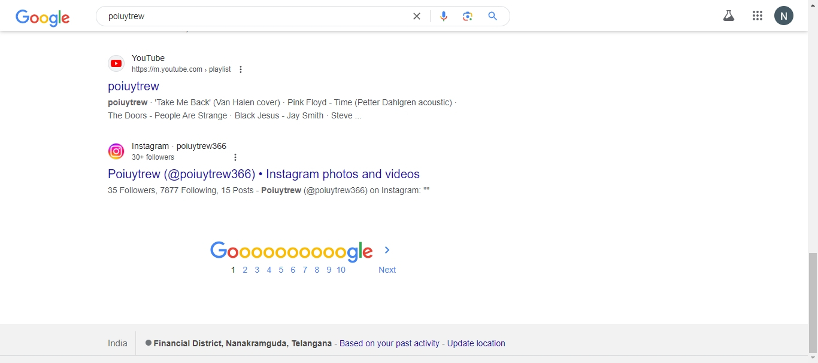Open the Google apps grid icon

coord(758,16)
